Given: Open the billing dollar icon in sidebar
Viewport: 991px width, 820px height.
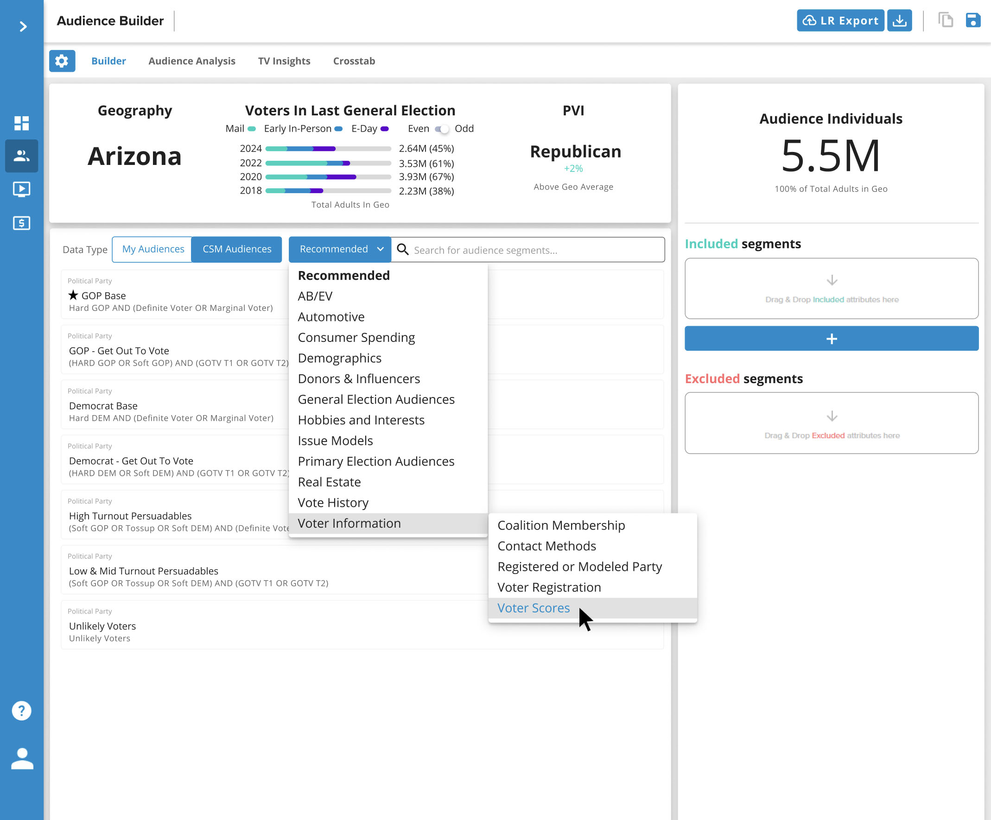Looking at the screenshot, I should click(x=22, y=223).
